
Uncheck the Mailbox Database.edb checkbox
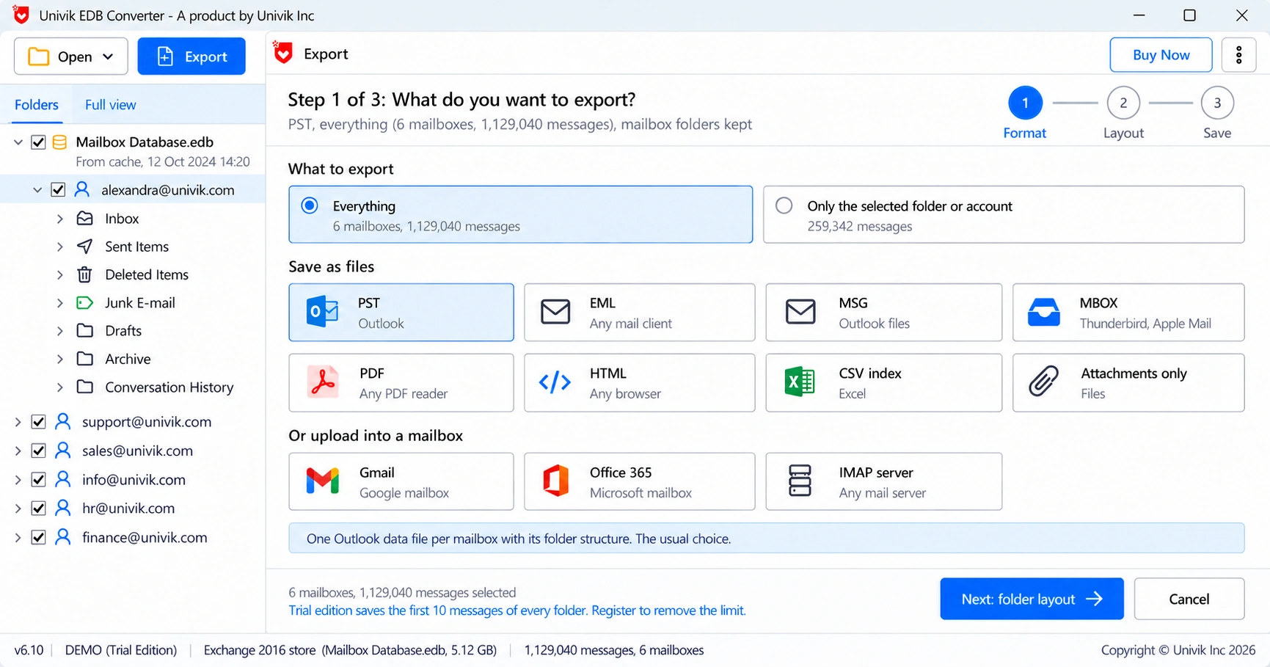coord(38,142)
